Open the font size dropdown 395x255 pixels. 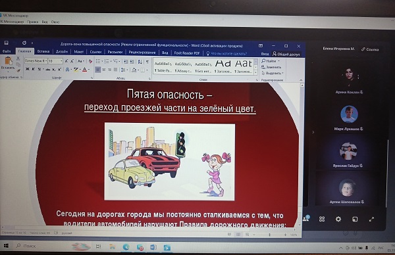tap(55, 61)
